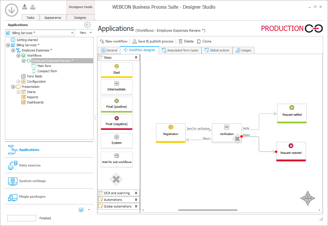Open the Data sources section
The width and height of the screenshot is (328, 226).
(49, 165)
